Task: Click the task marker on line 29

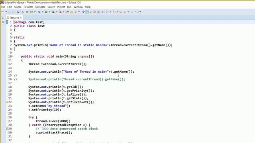Action: pyautogui.click(x=7, y=129)
